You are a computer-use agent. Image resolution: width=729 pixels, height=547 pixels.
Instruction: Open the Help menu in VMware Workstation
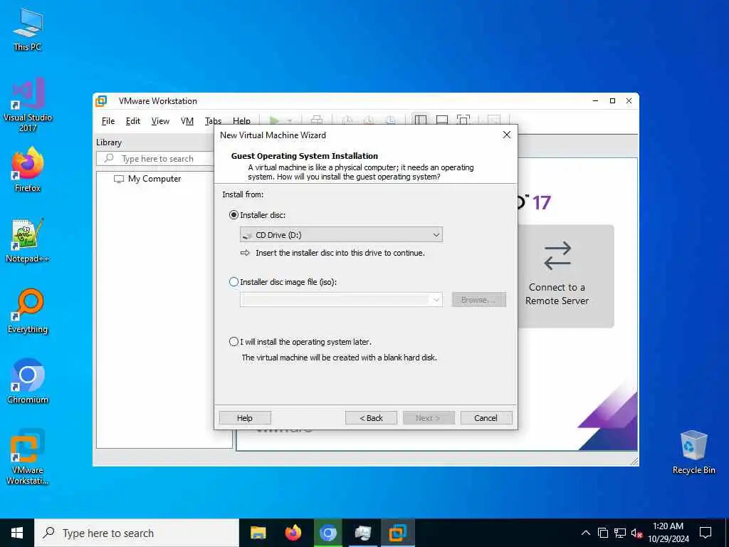(x=241, y=121)
